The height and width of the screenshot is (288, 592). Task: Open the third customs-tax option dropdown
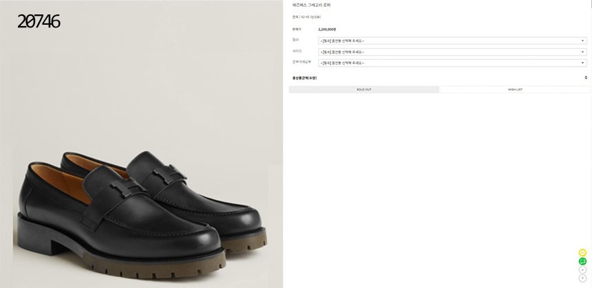pos(452,63)
